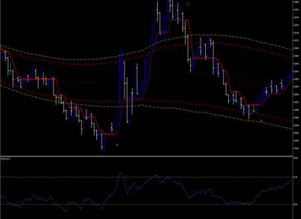The width and height of the screenshot is (301, 219).
Task: Click the green marker on the lower yellow band
Action: pyautogui.click(x=59, y=100)
